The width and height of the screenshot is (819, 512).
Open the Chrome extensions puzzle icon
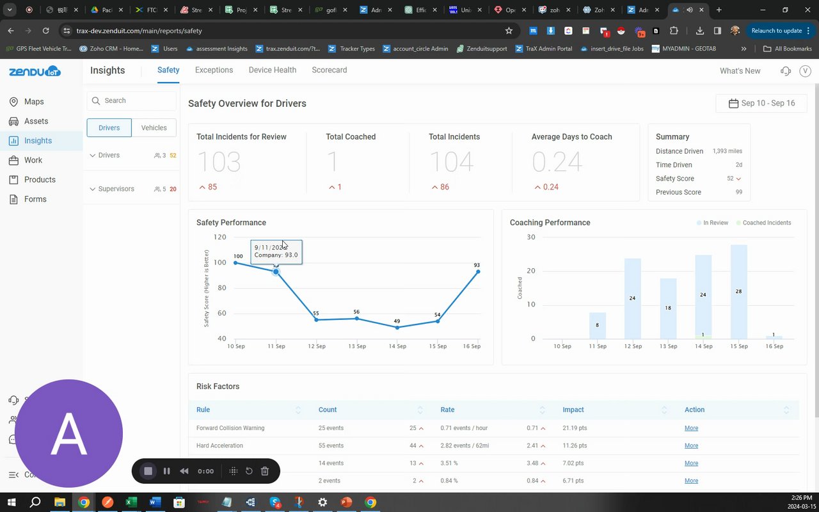point(674,31)
